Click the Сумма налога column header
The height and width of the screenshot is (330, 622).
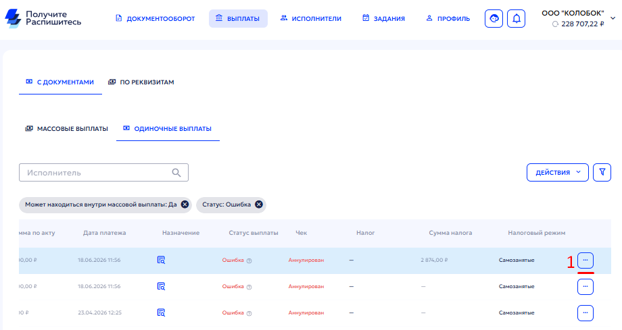click(450, 233)
